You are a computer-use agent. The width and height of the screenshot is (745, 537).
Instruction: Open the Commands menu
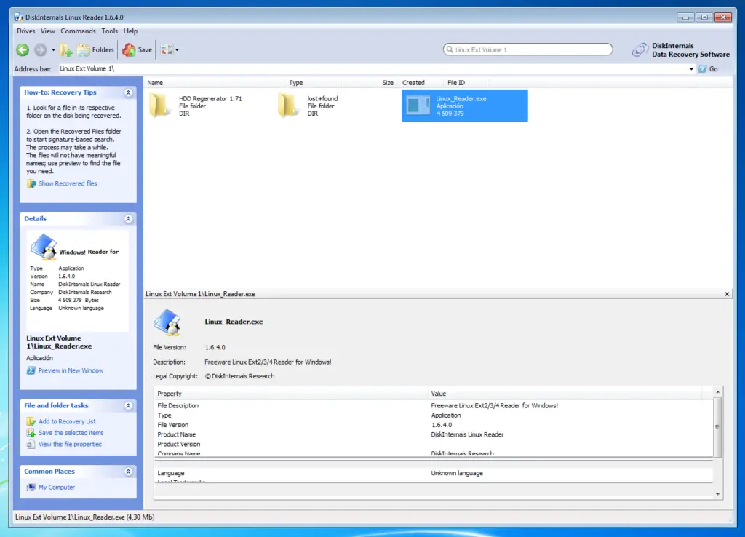78,31
